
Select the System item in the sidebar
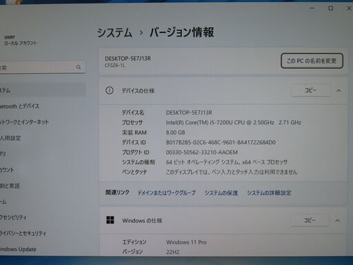43,90
